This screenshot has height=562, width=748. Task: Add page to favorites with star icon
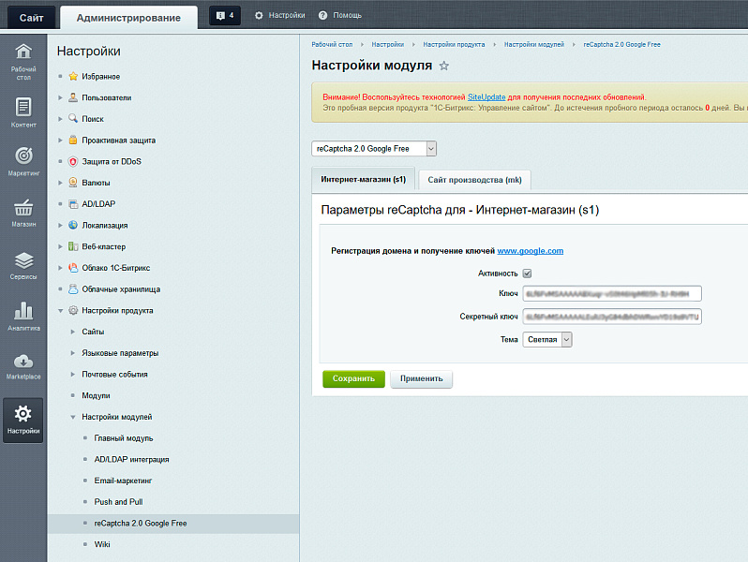click(444, 67)
